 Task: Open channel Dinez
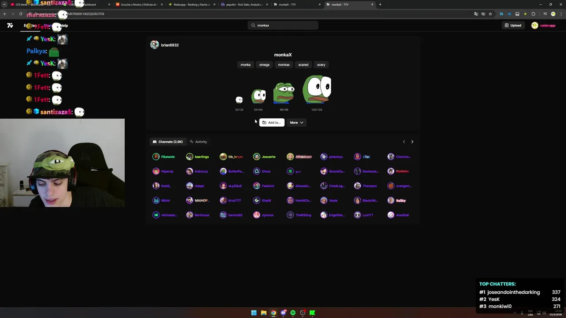coord(262,171)
